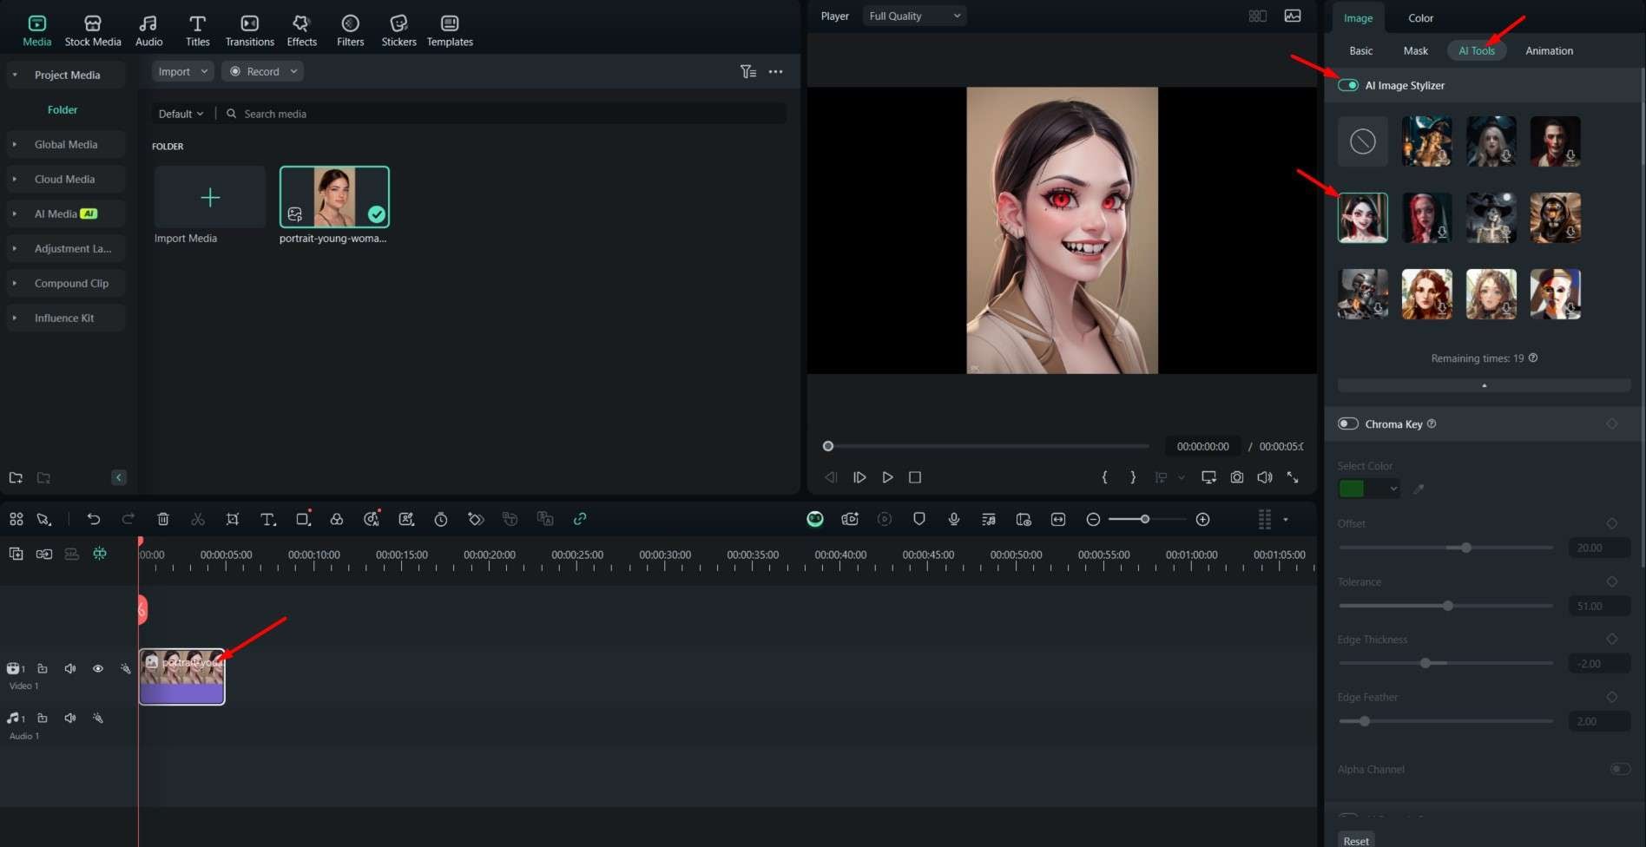This screenshot has height=847, width=1646.
Task: Enable the Chroma Key toggle
Action: (x=1348, y=423)
